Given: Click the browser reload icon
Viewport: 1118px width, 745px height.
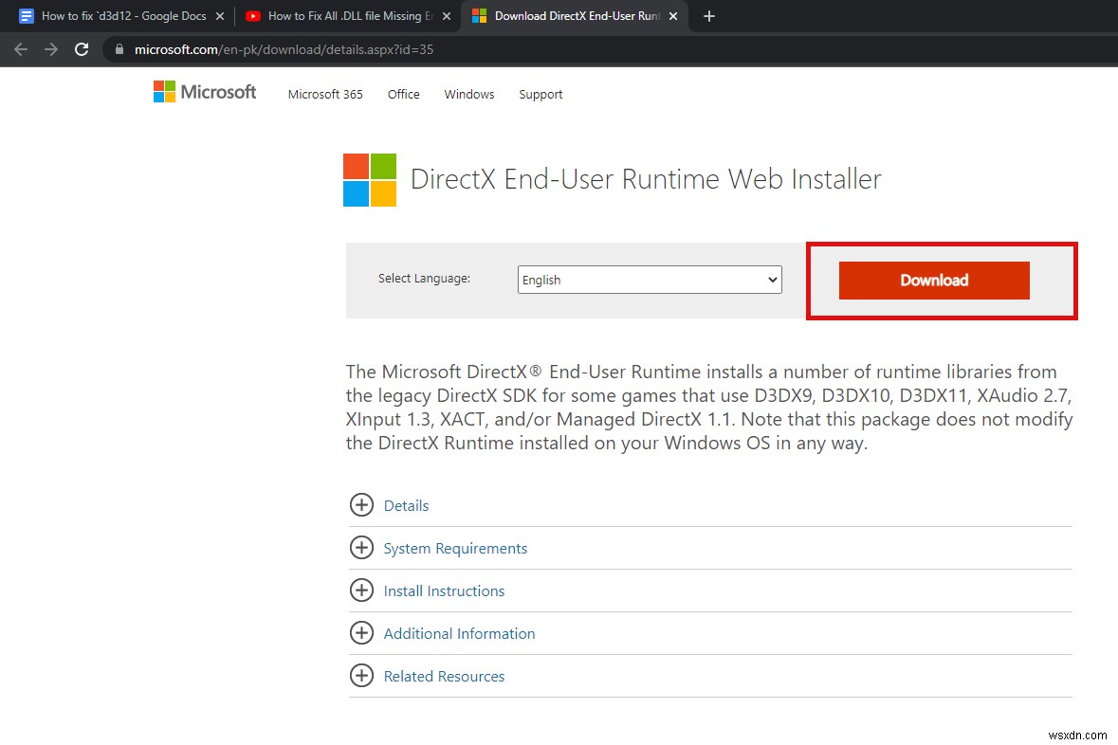Looking at the screenshot, I should [x=82, y=49].
